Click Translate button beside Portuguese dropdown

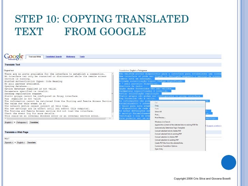click(x=34, y=122)
